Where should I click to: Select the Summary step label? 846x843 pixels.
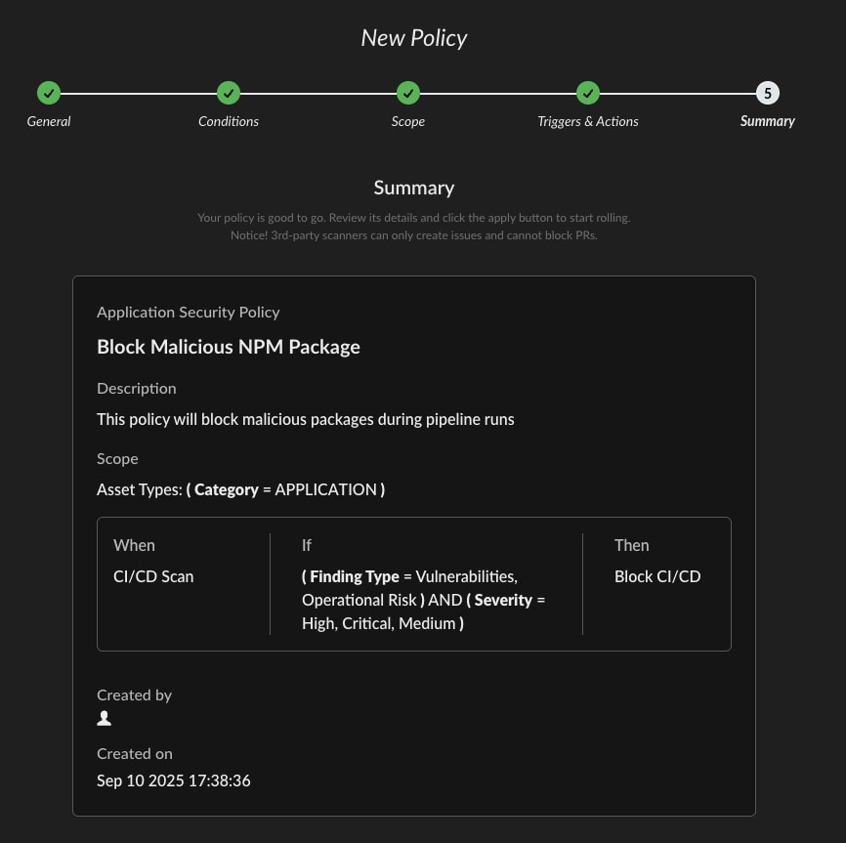tap(768, 121)
